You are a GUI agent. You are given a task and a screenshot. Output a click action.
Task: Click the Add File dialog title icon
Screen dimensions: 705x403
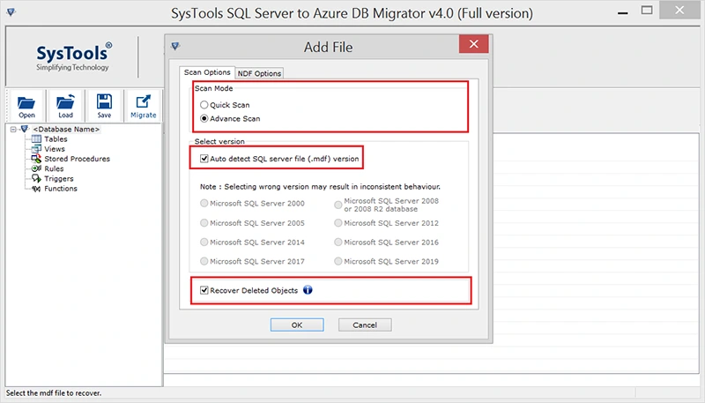(175, 46)
